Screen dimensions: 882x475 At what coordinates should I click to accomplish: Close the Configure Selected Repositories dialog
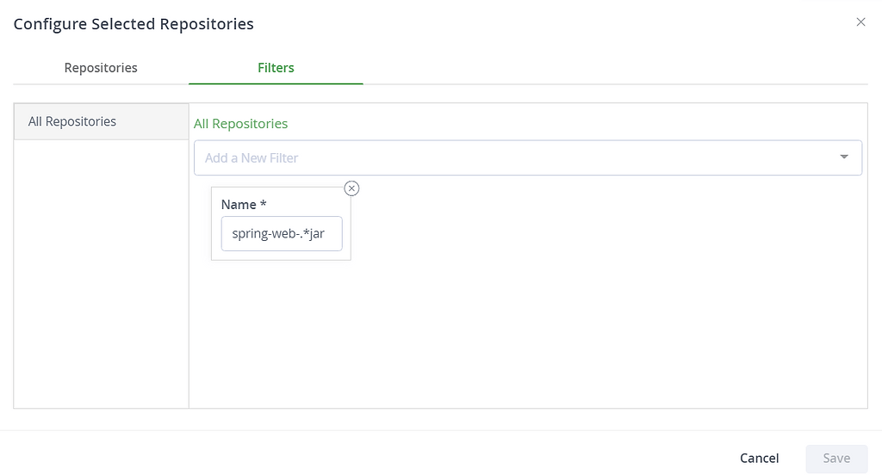pyautogui.click(x=860, y=22)
